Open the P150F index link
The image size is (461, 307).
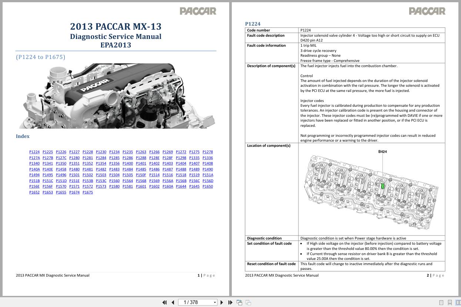(141, 175)
